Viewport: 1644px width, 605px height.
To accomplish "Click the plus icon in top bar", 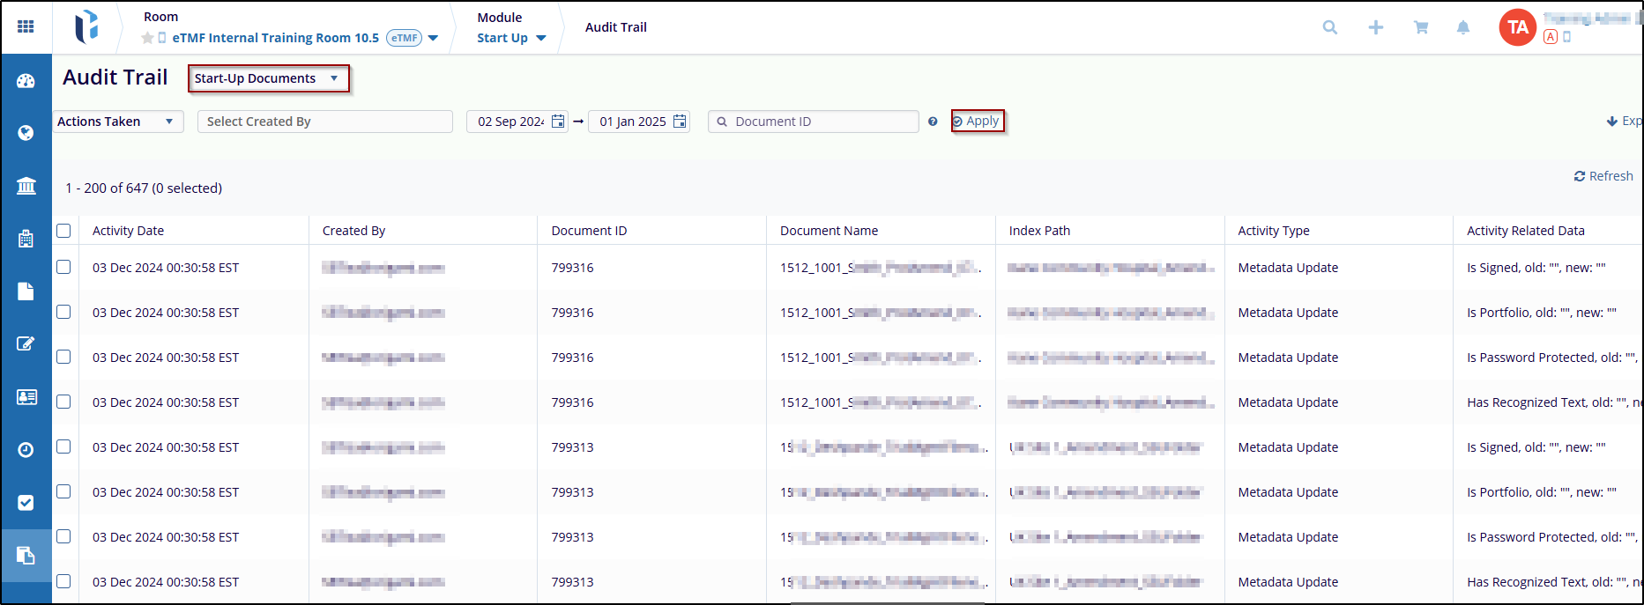I will click(1375, 27).
